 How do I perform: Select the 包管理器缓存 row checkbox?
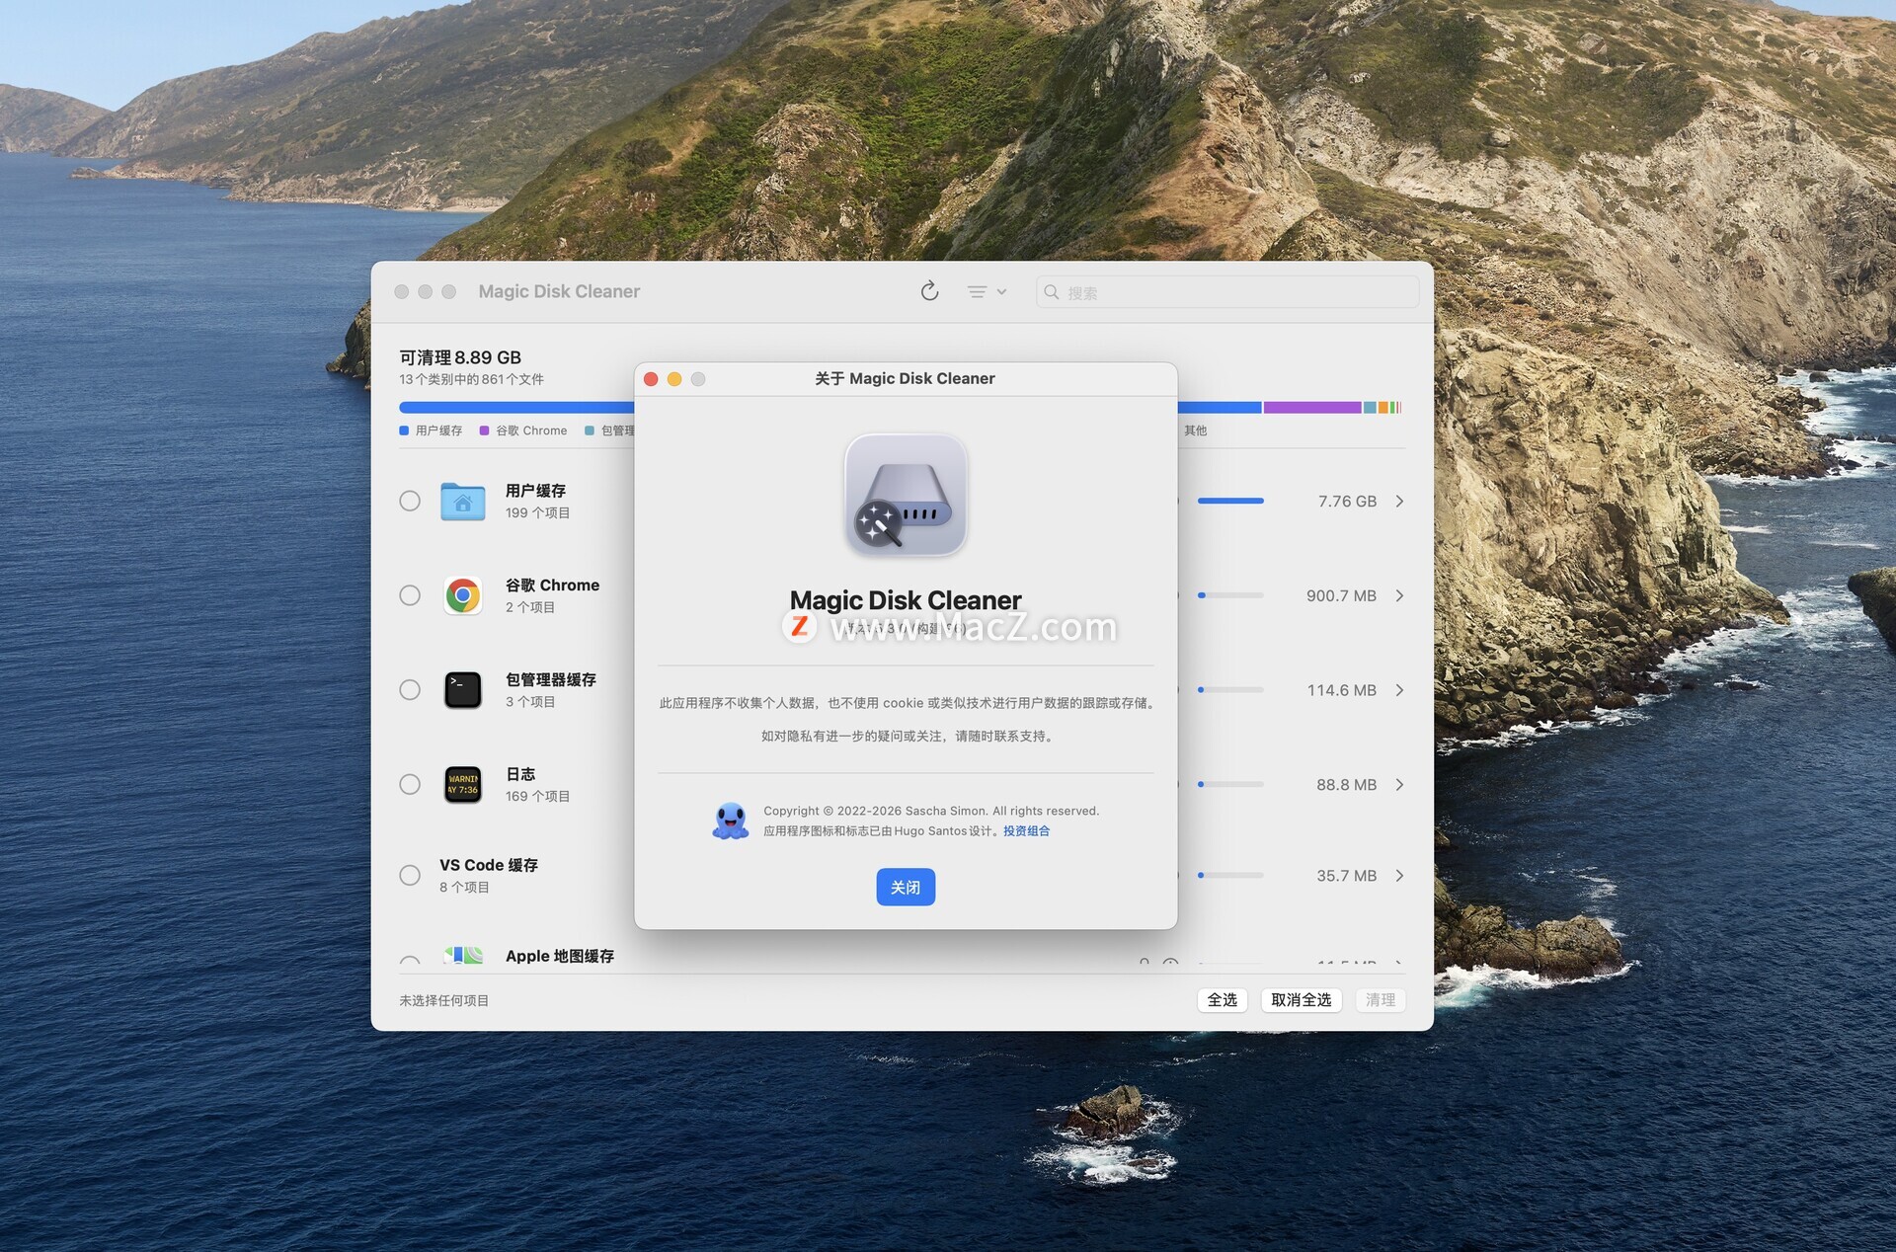tap(410, 690)
